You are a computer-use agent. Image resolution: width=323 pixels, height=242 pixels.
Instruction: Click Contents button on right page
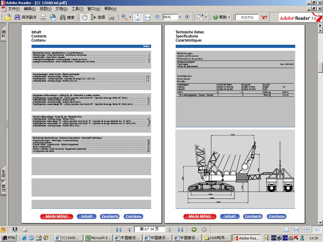click(x=253, y=216)
